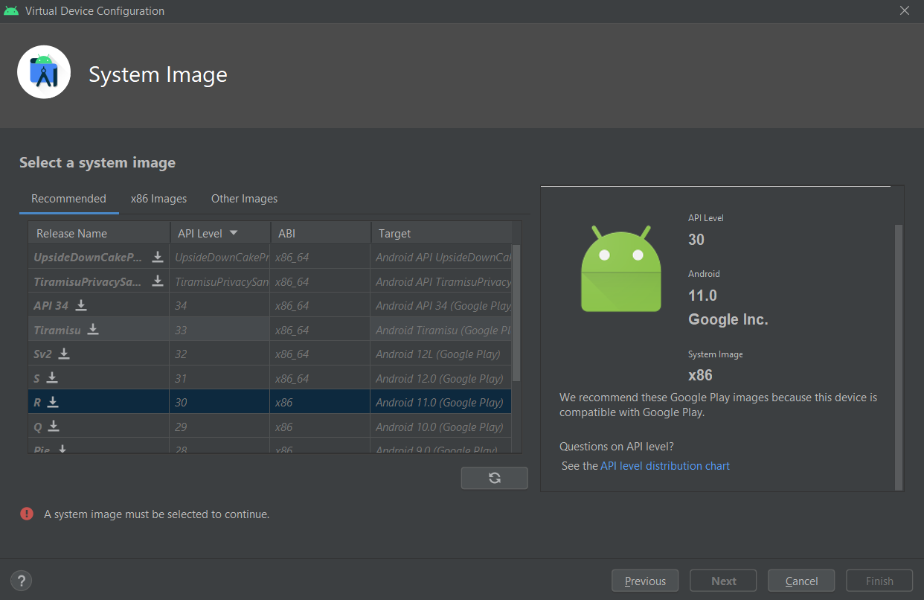Select the Recommended tab
Viewport: 924px width, 600px height.
[68, 198]
